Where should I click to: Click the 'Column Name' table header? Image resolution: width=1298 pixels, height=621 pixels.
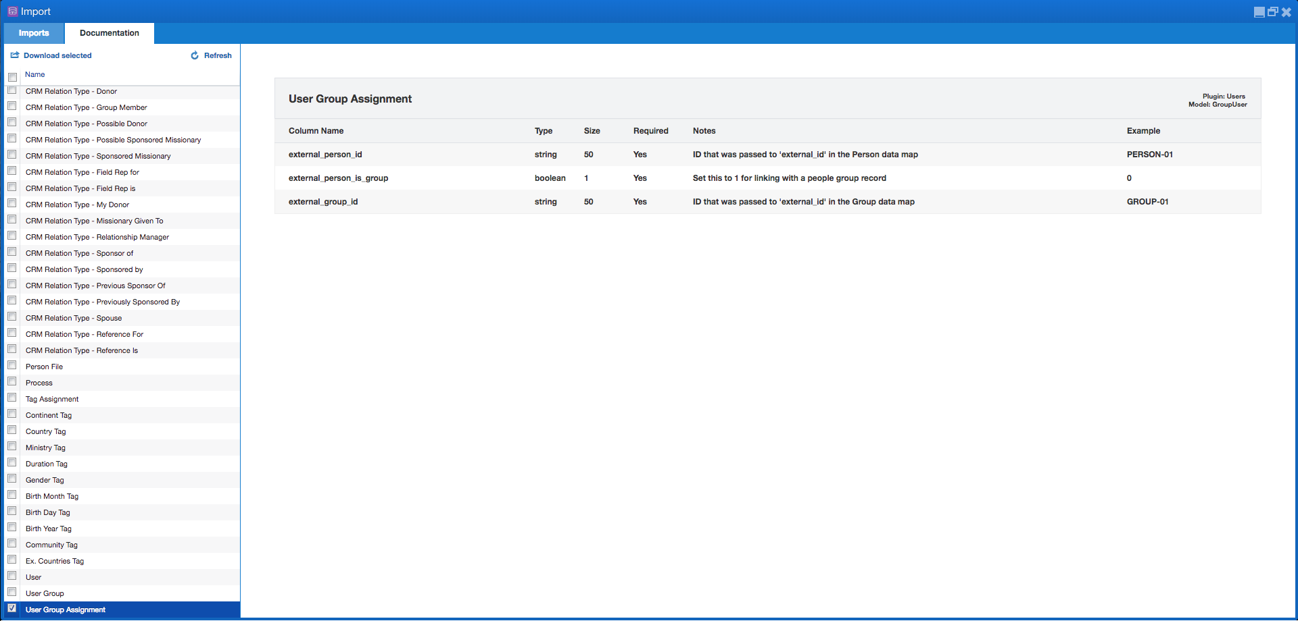316,131
